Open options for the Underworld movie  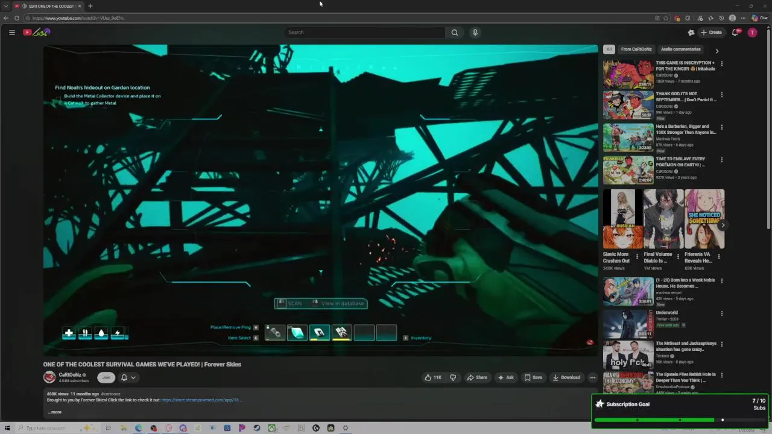point(722,313)
